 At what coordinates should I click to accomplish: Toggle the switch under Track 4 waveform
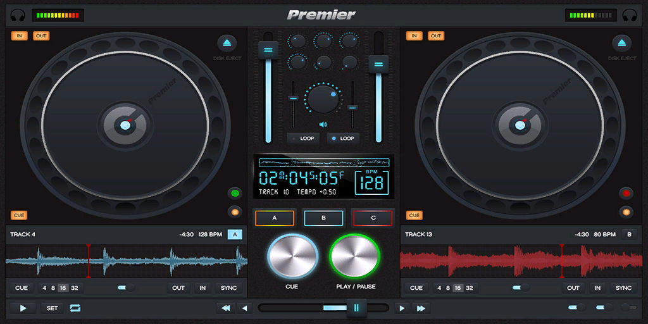click(x=126, y=288)
